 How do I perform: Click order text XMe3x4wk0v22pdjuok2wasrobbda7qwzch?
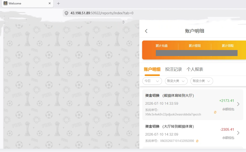pos(173,114)
